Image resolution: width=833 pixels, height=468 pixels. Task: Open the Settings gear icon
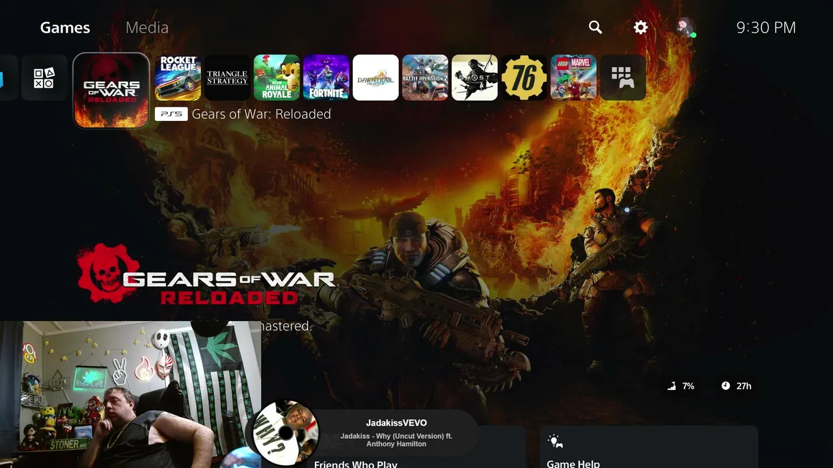641,27
